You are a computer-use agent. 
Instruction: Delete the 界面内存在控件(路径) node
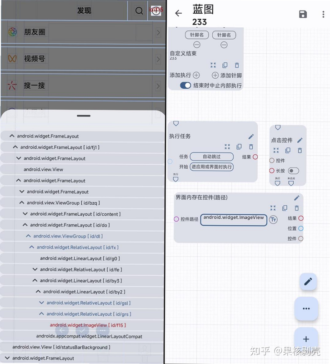click(297, 208)
